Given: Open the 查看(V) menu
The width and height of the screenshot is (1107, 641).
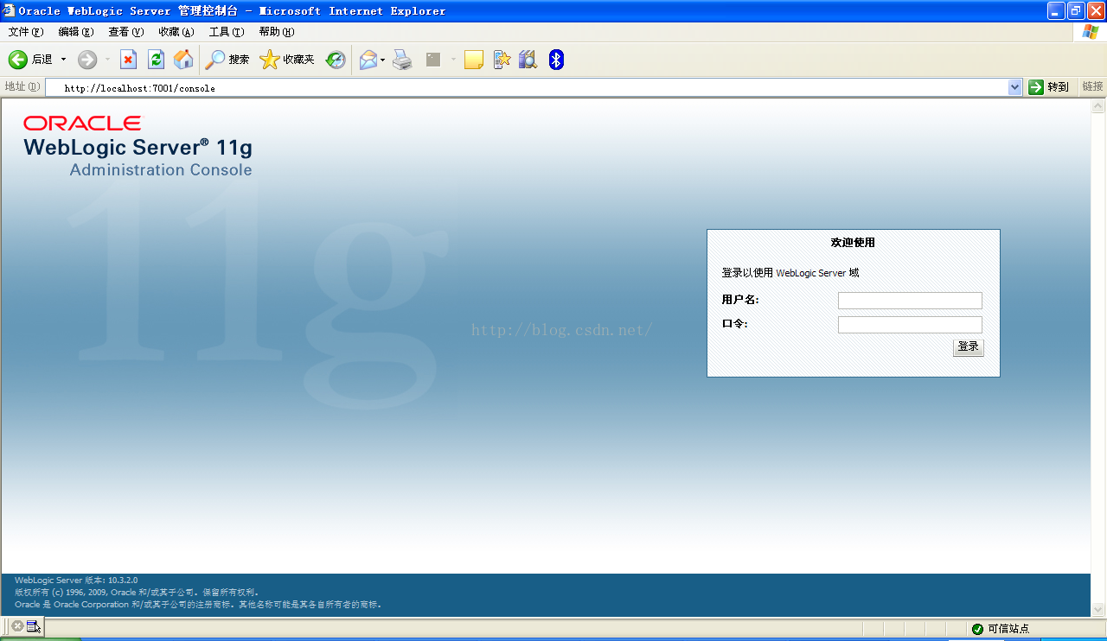Looking at the screenshot, I should [x=126, y=32].
